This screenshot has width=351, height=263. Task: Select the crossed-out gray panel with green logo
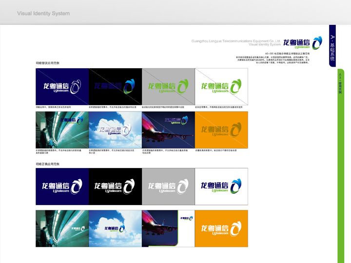coord(168,87)
